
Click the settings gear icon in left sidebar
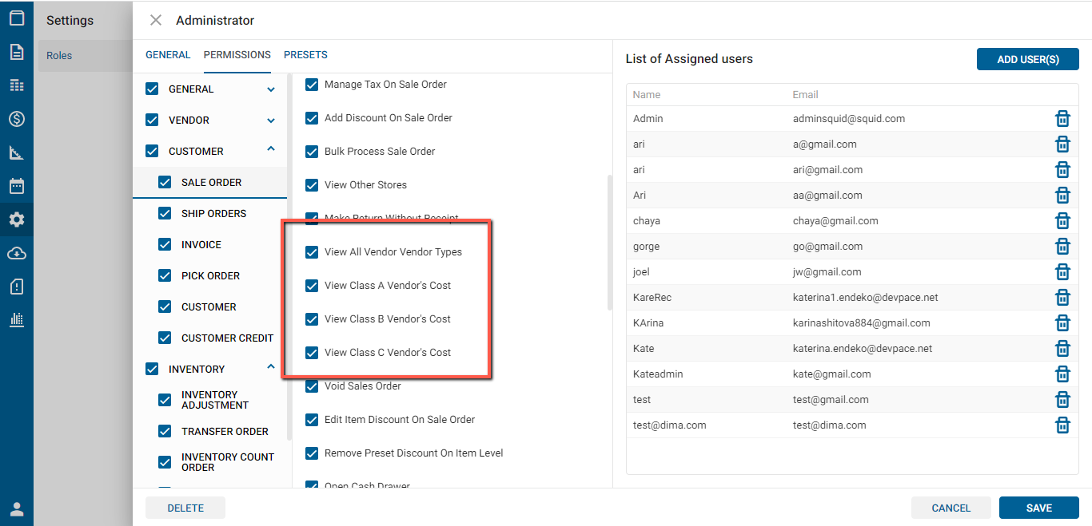pos(17,219)
